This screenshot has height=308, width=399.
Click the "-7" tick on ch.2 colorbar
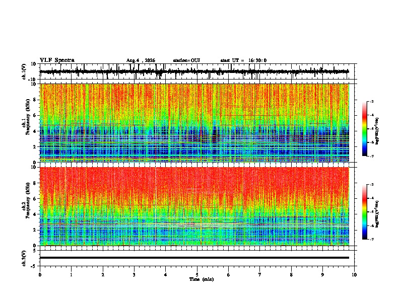[371, 240]
